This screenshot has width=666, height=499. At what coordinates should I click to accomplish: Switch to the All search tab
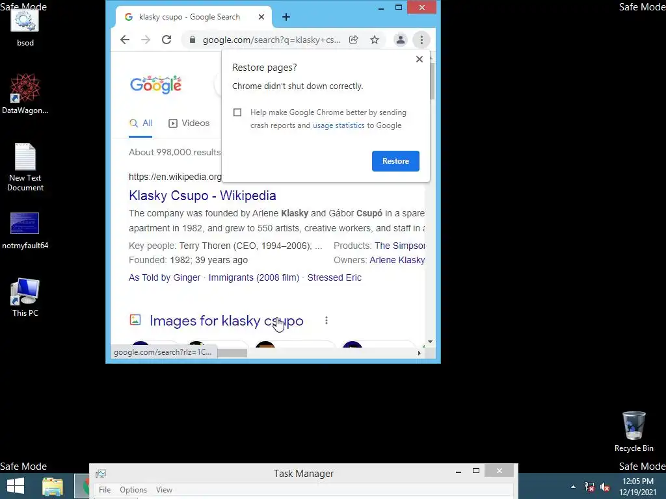pyautogui.click(x=140, y=123)
